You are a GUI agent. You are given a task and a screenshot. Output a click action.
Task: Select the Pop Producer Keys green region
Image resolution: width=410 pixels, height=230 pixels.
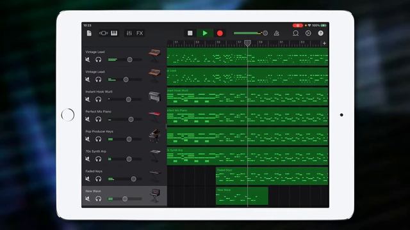coord(247,136)
